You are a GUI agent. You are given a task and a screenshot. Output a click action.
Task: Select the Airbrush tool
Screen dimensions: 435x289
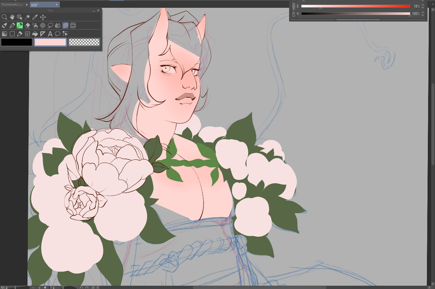tap(35, 25)
